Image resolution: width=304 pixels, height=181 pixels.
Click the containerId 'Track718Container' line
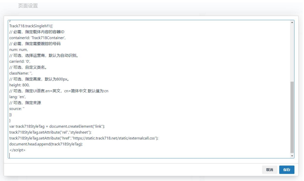37,38
